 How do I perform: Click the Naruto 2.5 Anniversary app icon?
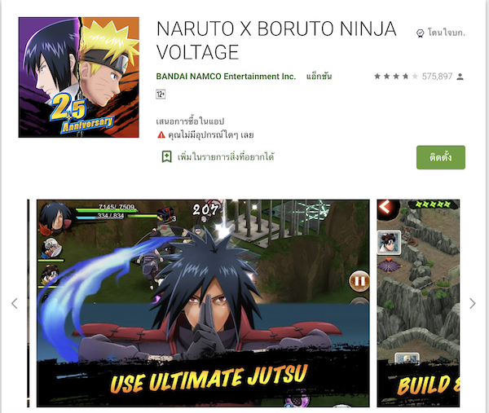point(78,77)
